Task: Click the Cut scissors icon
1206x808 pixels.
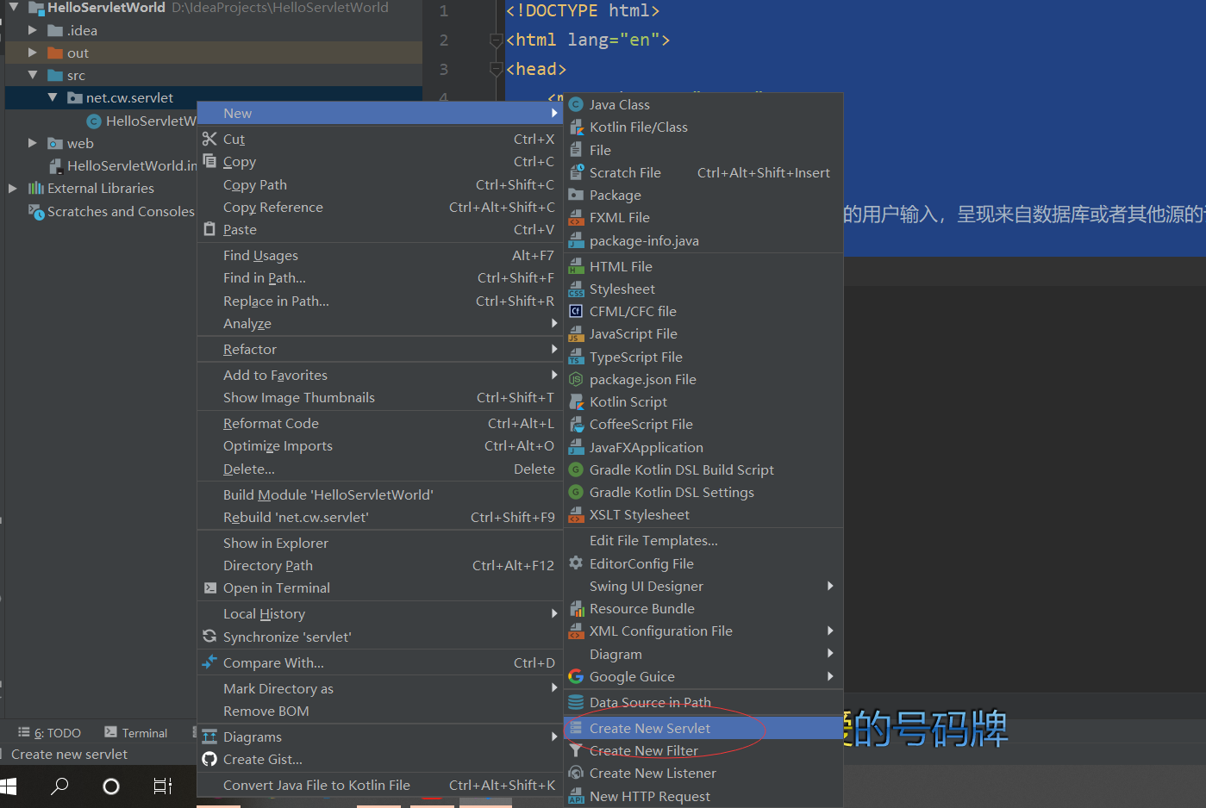Action: (x=209, y=139)
